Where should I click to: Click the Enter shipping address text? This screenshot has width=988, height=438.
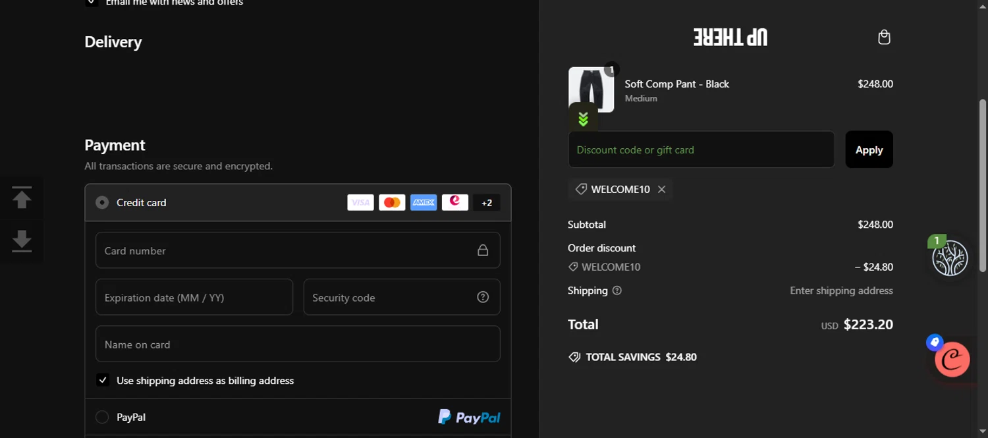point(841,290)
